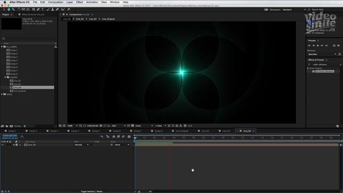Select the Unified Camera tool
343x193 pixels.
pyautogui.click(x=24, y=10)
